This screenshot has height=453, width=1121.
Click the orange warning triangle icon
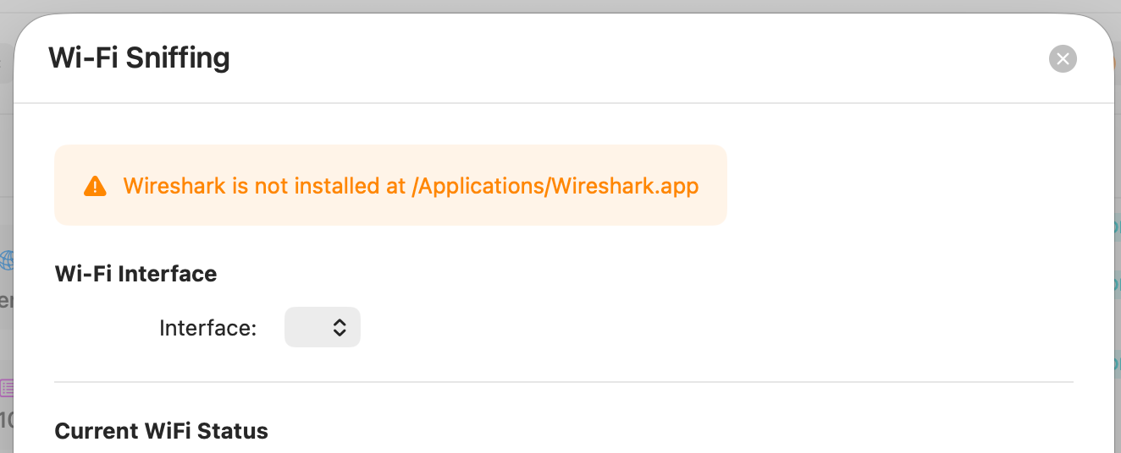click(95, 186)
